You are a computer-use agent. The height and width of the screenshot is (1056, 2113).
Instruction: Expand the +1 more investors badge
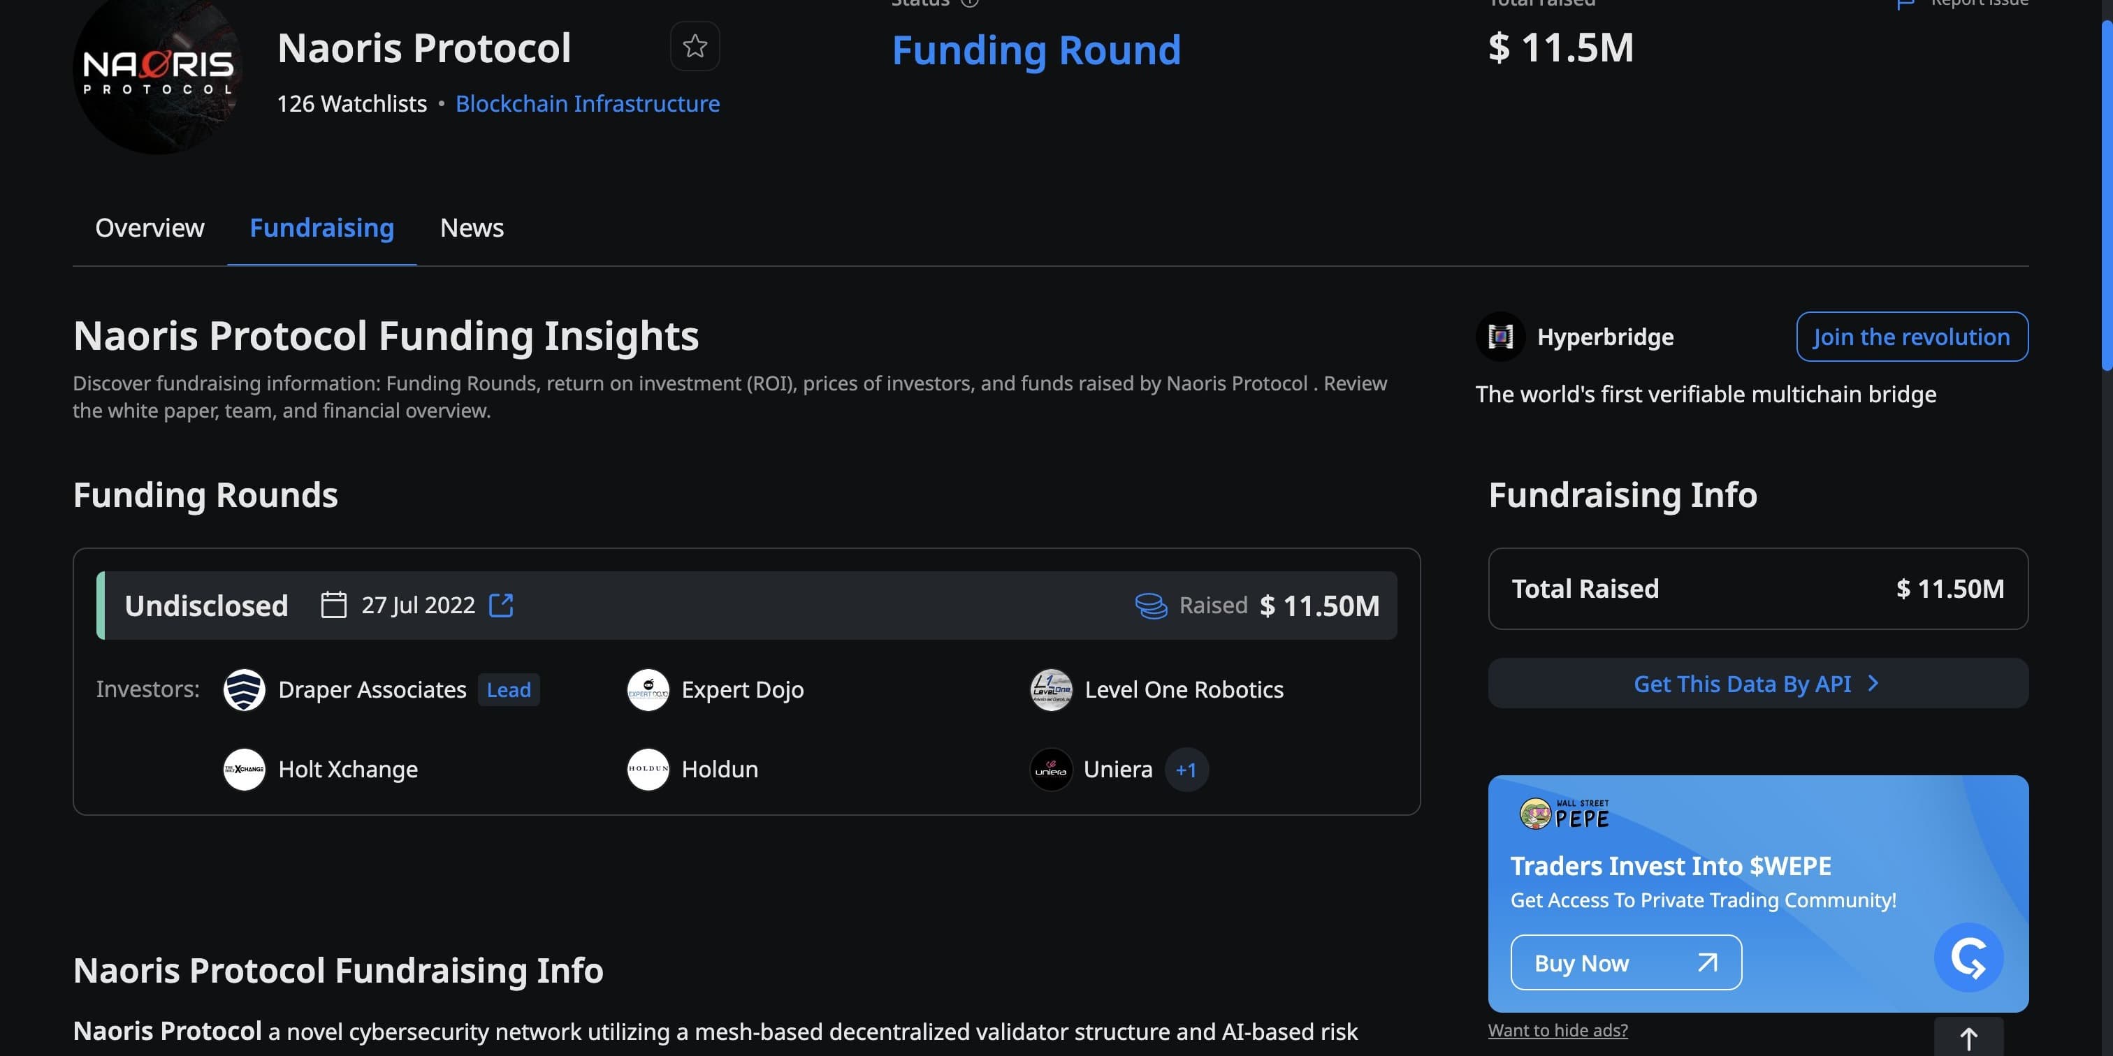click(1186, 770)
